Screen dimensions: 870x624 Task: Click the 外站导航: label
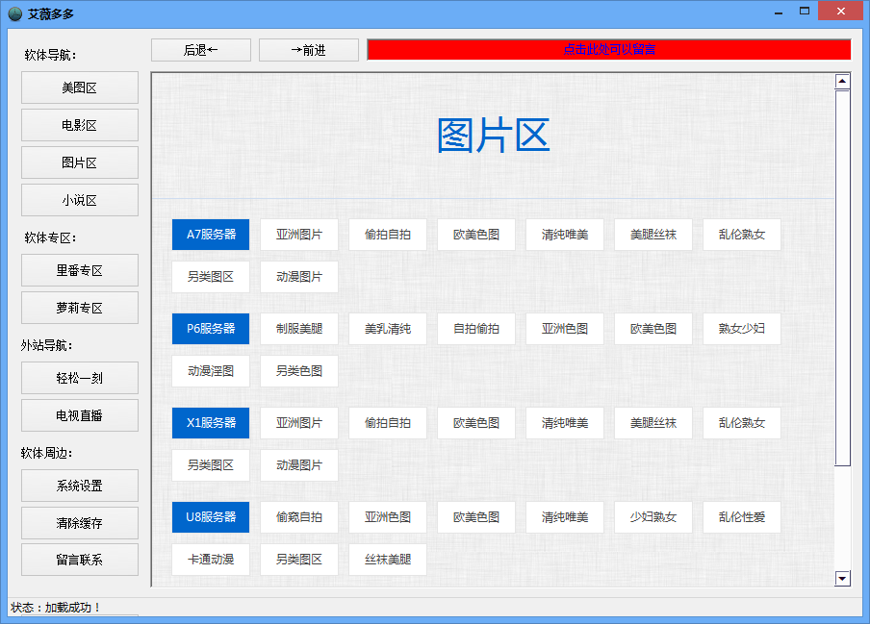pos(46,345)
